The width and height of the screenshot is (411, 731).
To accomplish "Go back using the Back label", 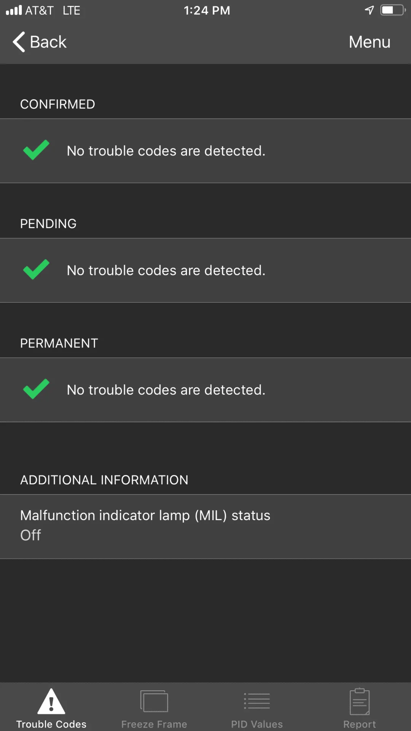I will [48, 42].
